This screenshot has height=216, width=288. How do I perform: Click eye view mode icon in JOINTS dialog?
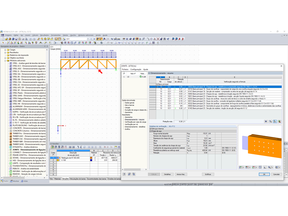tap(266, 121)
